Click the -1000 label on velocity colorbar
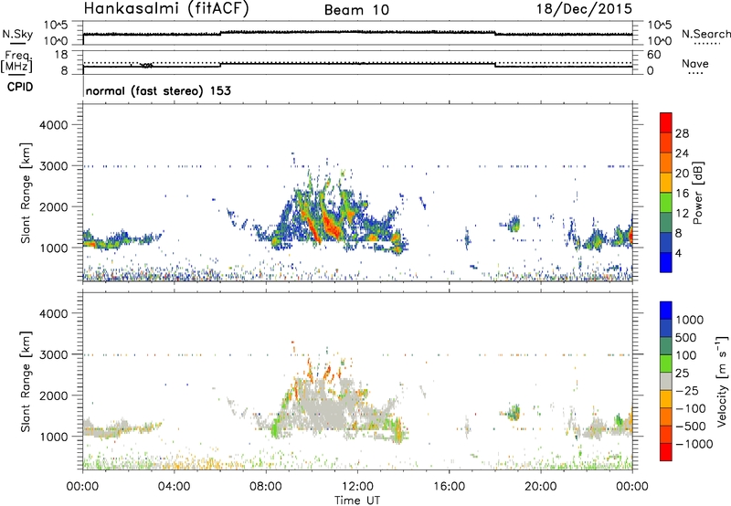Image resolution: width=731 pixels, height=506 pixels. pyautogui.click(x=694, y=444)
